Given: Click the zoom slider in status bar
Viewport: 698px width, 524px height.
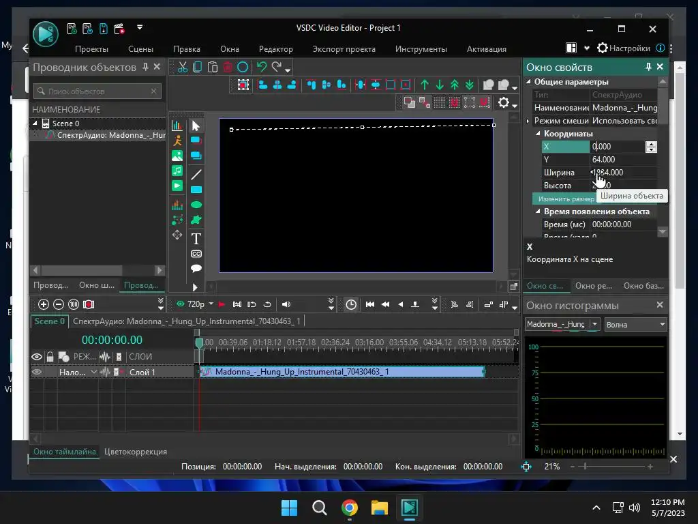Looking at the screenshot, I should coord(584,467).
